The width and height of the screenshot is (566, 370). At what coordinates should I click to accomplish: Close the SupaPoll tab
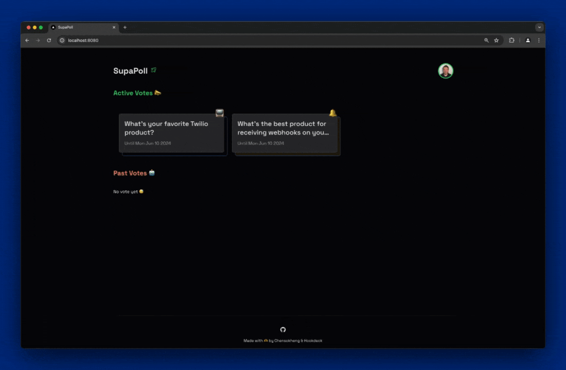[x=114, y=27]
